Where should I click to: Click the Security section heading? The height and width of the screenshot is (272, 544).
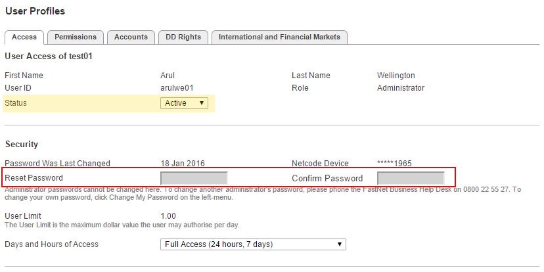pos(22,144)
